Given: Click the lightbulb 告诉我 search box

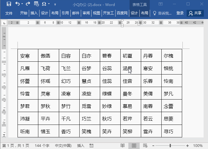Looking at the screenshot, I should pyautogui.click(x=162, y=13).
